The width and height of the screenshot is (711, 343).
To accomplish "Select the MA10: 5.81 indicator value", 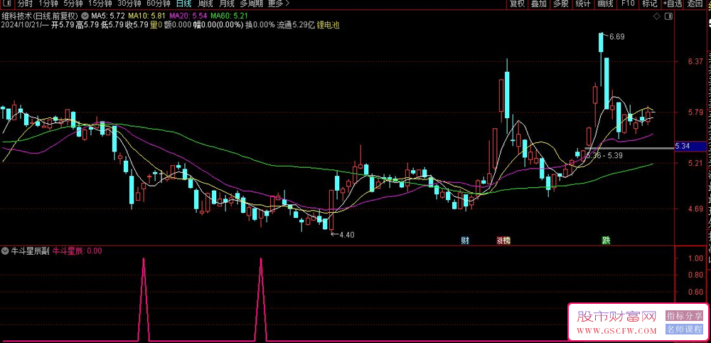I will (x=146, y=16).
